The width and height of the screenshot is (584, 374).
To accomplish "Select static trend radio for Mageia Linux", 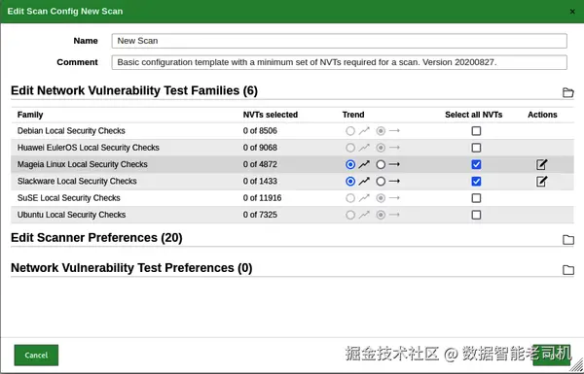I will point(381,164).
